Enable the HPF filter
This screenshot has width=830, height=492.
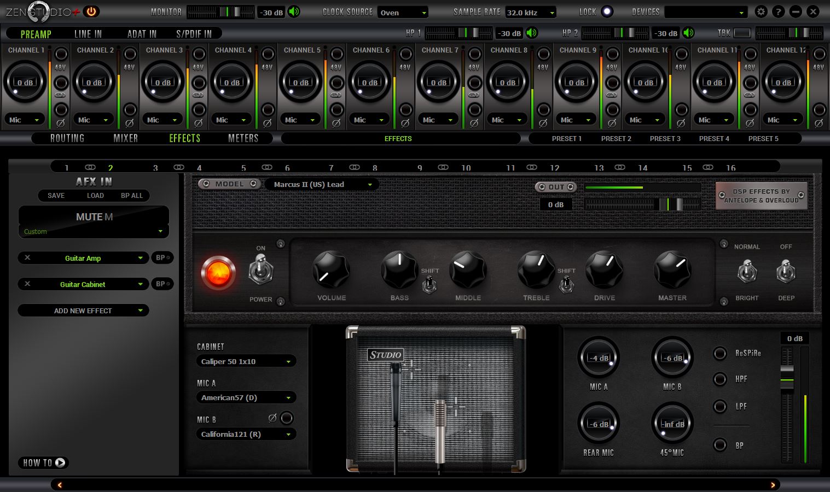click(x=720, y=379)
